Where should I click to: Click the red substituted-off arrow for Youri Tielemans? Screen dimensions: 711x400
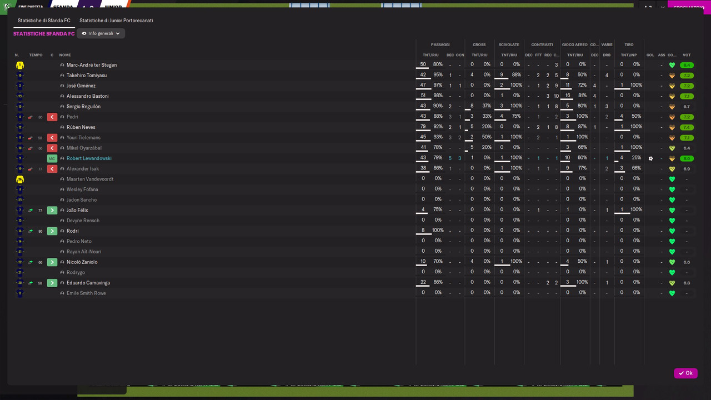[52, 138]
